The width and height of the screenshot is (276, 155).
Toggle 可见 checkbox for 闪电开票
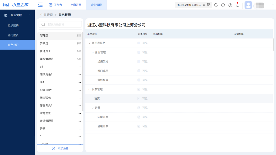click(139, 117)
